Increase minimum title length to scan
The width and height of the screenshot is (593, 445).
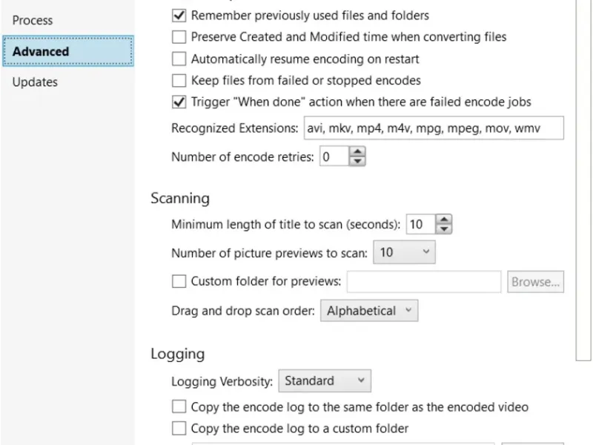[x=443, y=220]
